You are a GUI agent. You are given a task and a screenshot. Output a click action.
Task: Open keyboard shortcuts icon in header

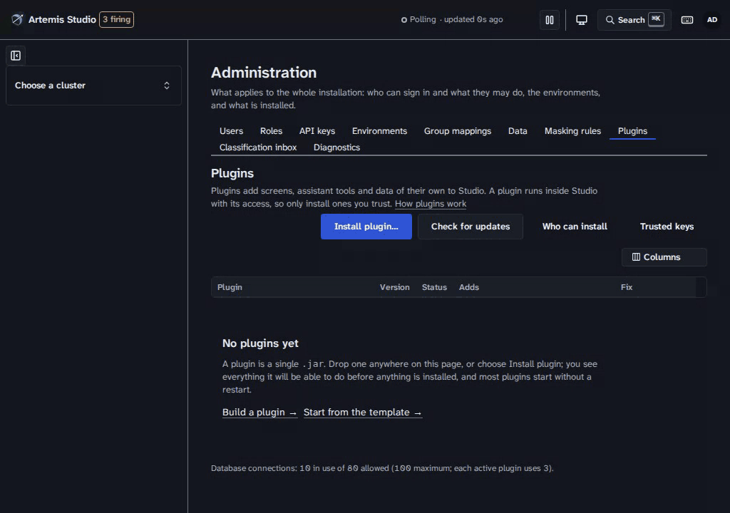click(x=687, y=20)
